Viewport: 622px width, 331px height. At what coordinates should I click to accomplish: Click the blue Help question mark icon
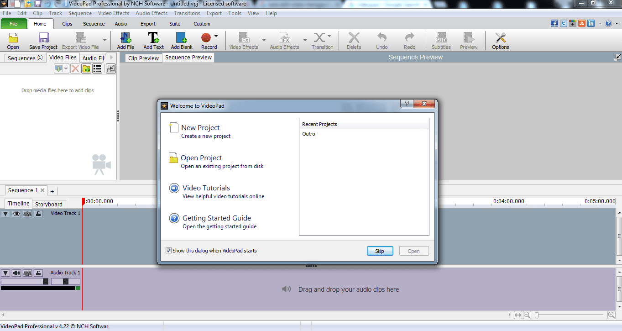tap(608, 24)
